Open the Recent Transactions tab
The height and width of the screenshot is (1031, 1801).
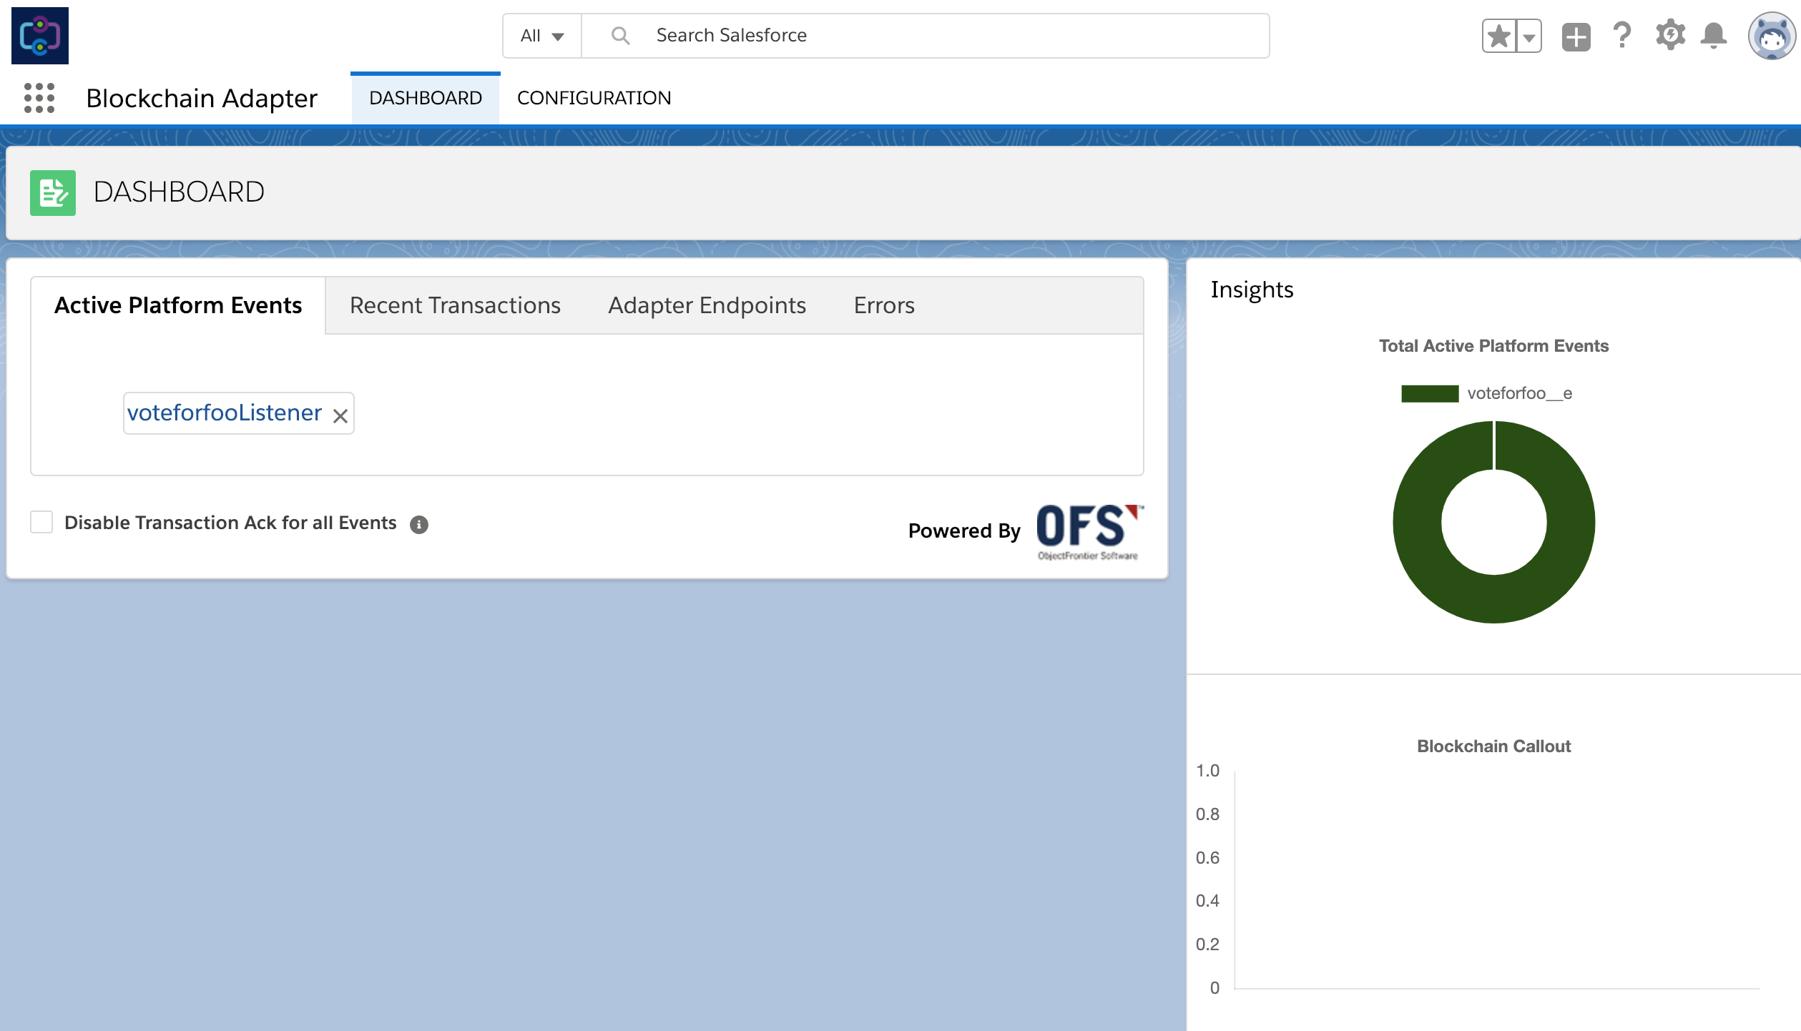(454, 305)
